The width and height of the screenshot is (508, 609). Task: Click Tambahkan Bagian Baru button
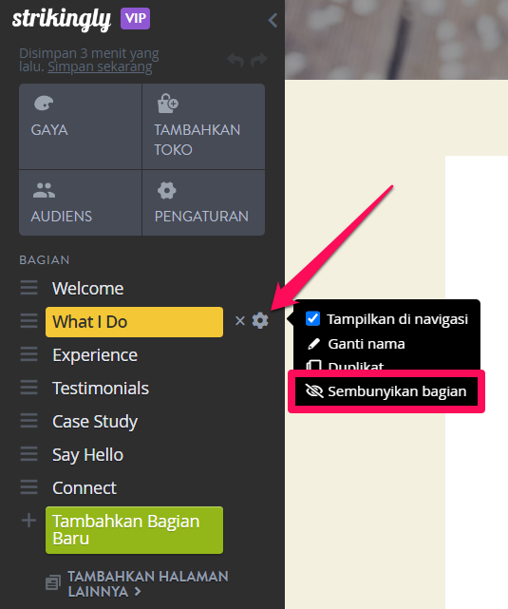pos(134,530)
